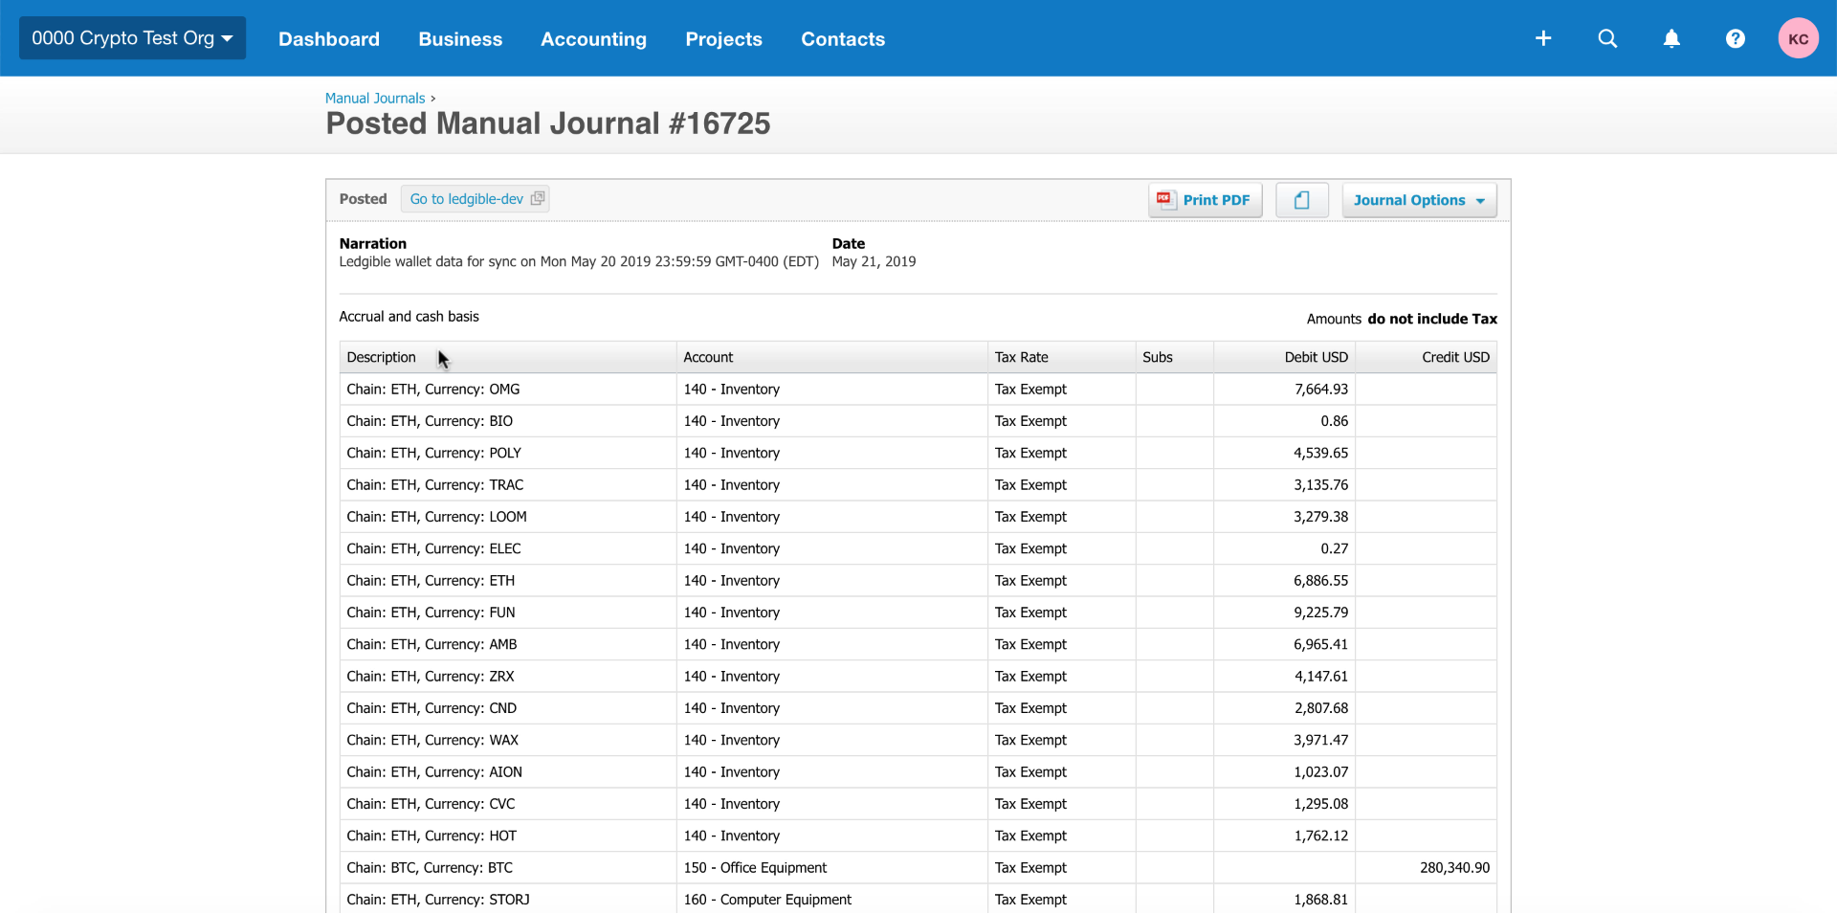Image resolution: width=1837 pixels, height=914 pixels.
Task: Click the Account column header
Action: [831, 357]
